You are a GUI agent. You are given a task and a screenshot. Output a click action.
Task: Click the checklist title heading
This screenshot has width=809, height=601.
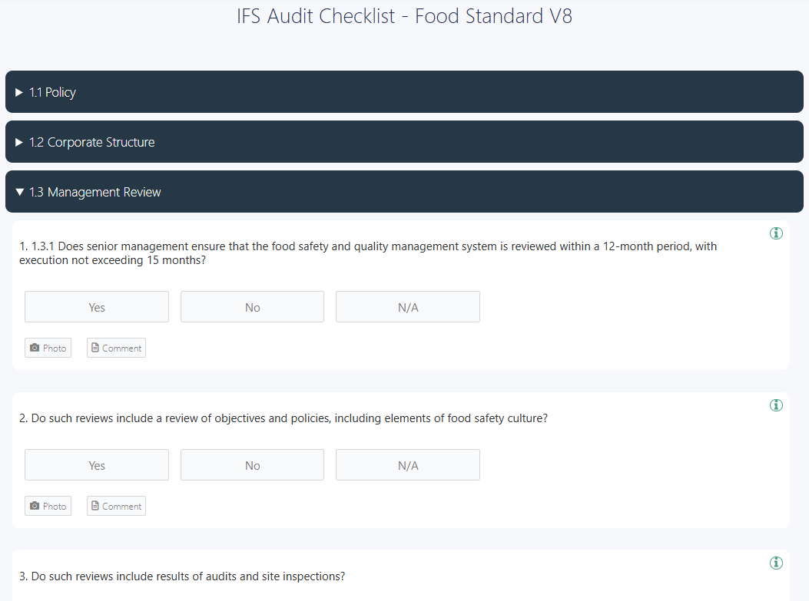tap(404, 15)
